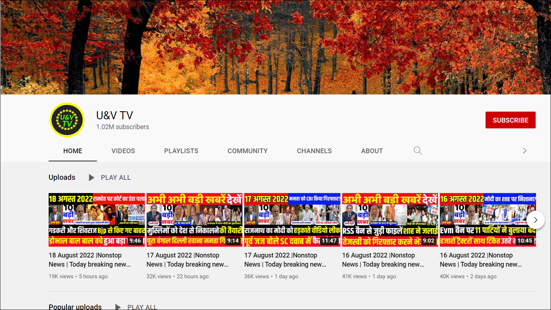Show next uploads with round arrow button

click(x=535, y=220)
